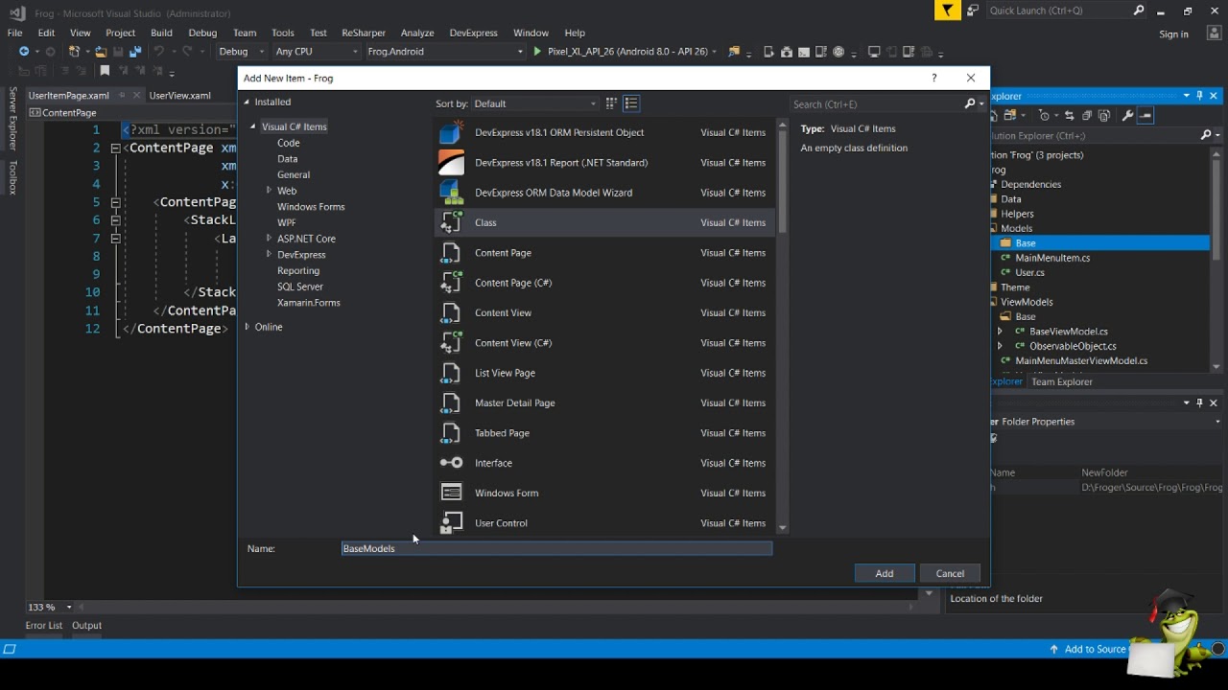Expand ObservableObject.cs in Solution Explorer
This screenshot has width=1228, height=690.
[1000, 346]
